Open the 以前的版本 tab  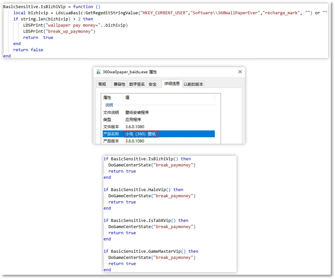(193, 84)
